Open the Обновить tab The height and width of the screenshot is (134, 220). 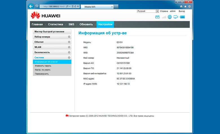(86, 24)
